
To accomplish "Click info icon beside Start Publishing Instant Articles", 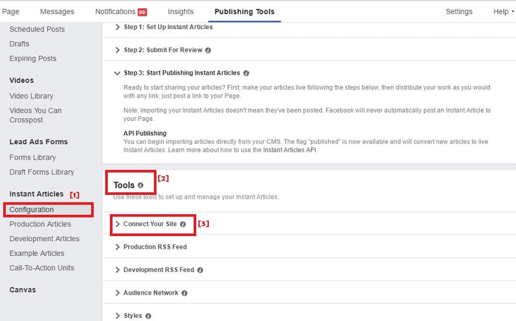I will coord(246,73).
